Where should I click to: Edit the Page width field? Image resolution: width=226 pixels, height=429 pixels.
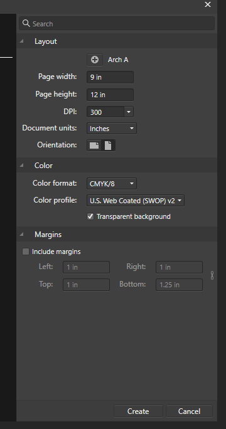[x=110, y=77]
